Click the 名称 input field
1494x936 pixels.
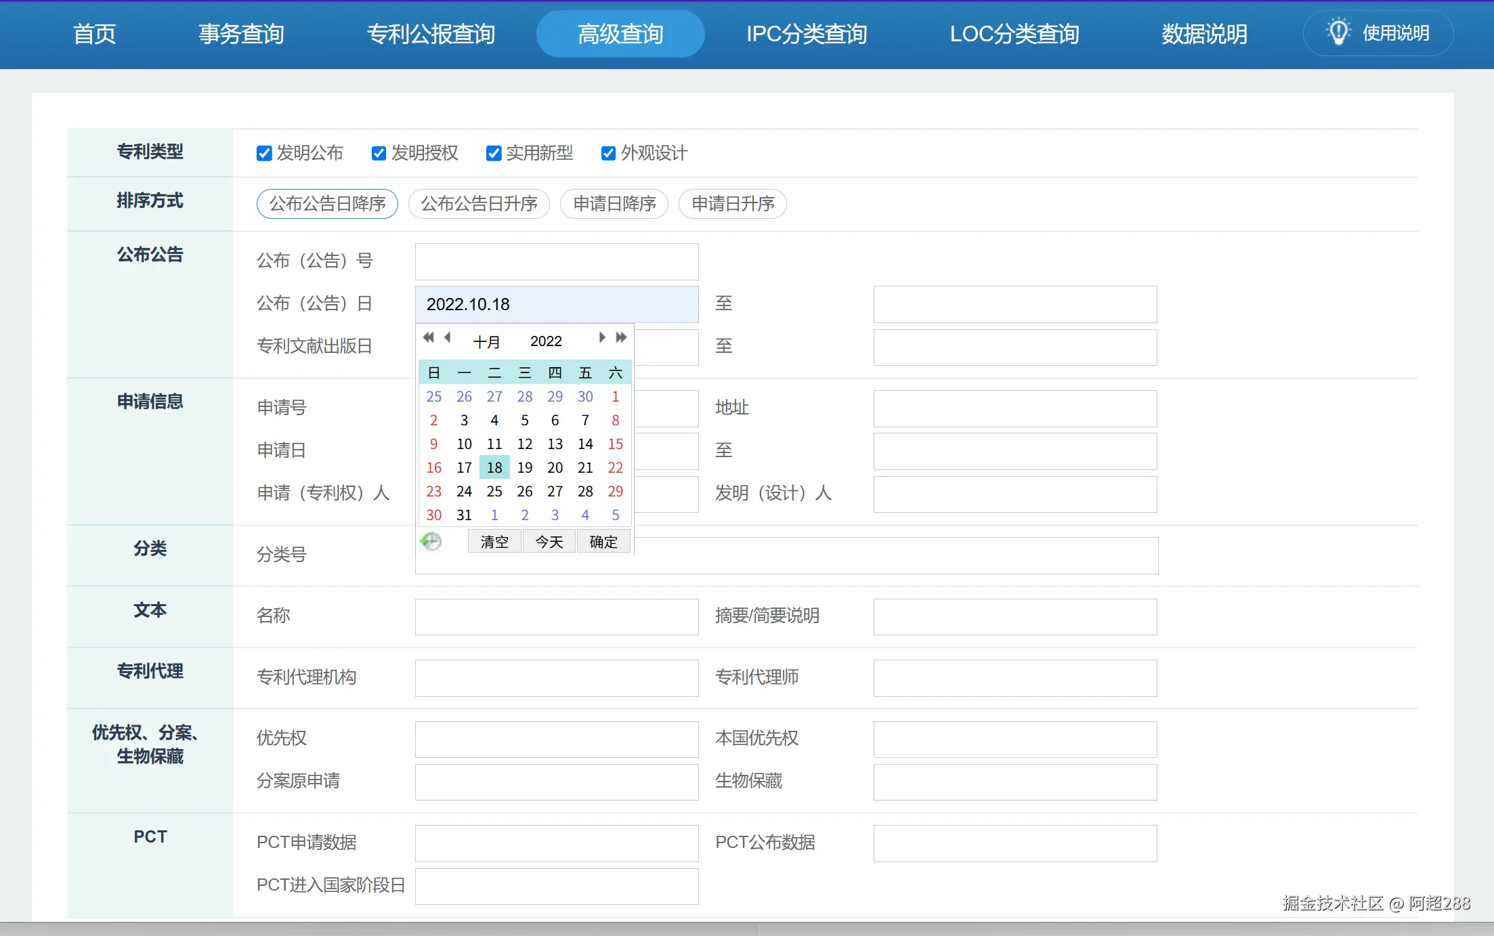[x=556, y=617]
